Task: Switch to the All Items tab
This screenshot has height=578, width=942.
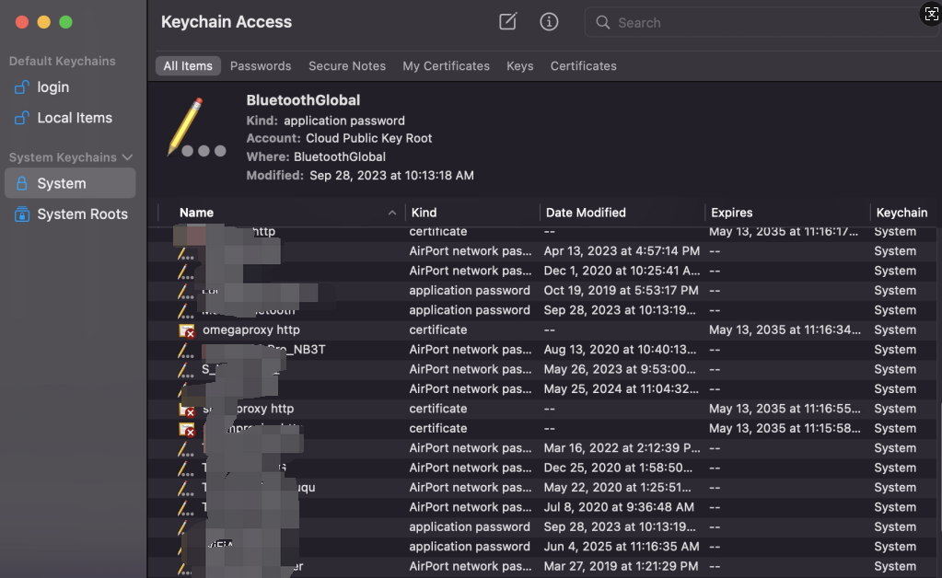Action: pos(188,66)
